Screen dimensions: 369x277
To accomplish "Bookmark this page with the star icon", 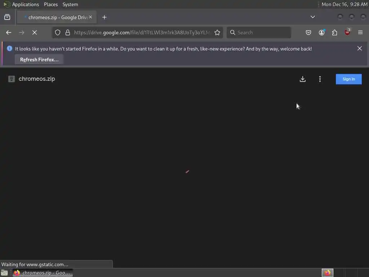I will (217, 32).
